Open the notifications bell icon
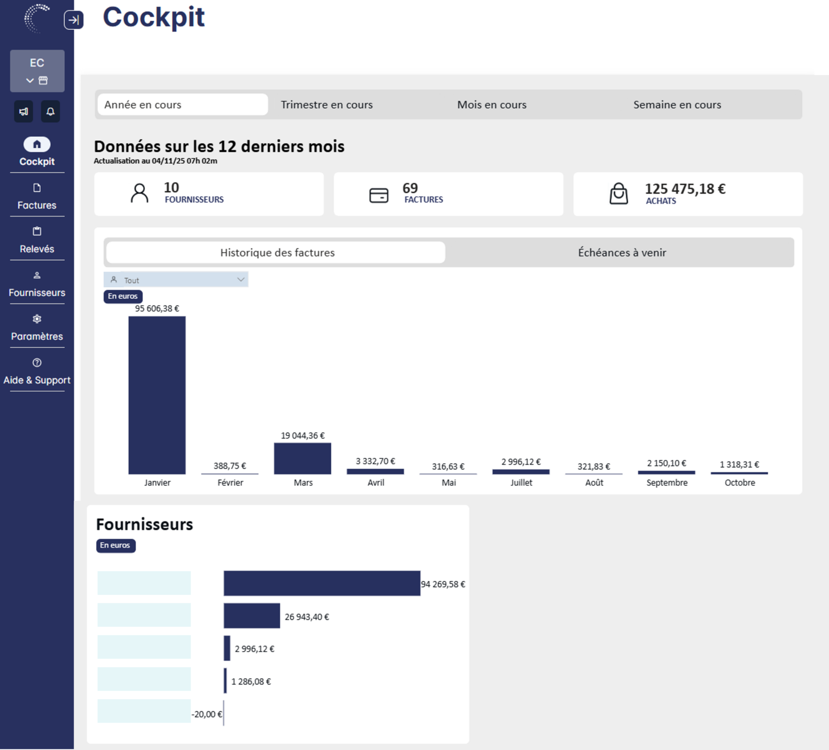Screen dimensions: 829x750 (50, 111)
